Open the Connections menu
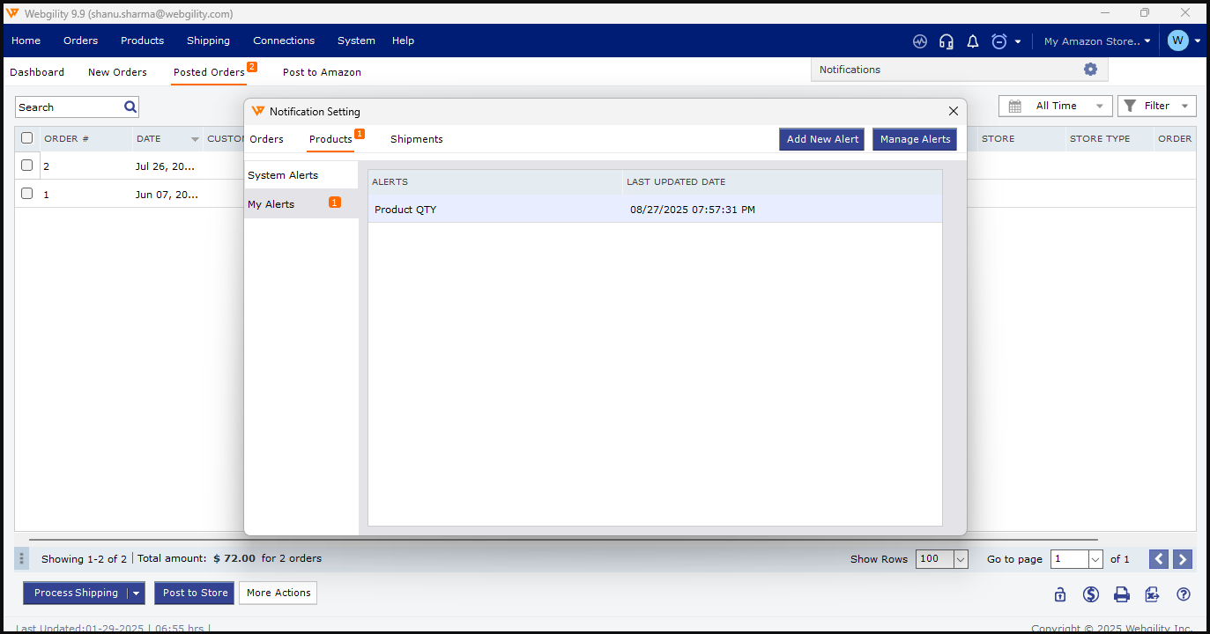Viewport: 1210px width, 634px height. click(283, 41)
